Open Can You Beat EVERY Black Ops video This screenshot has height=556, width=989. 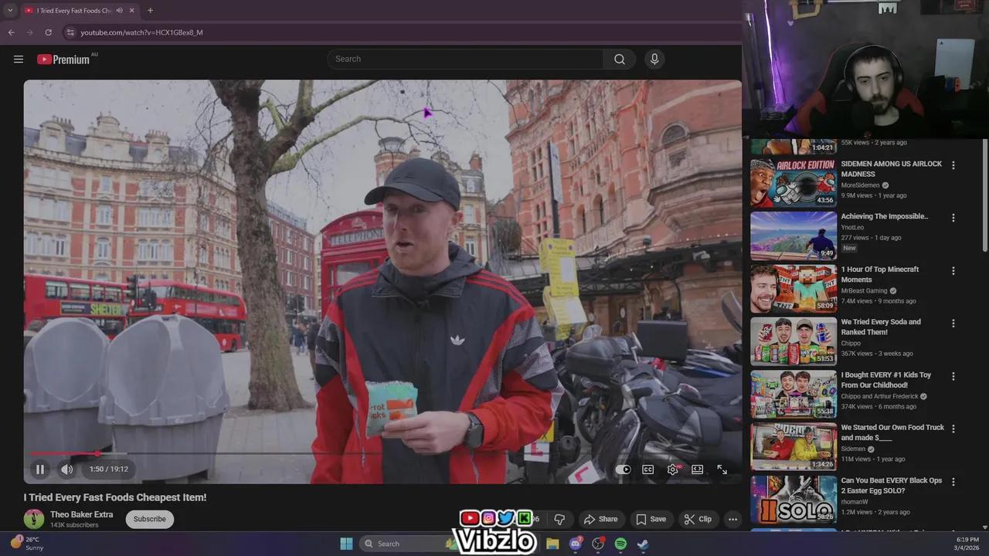coord(892,486)
